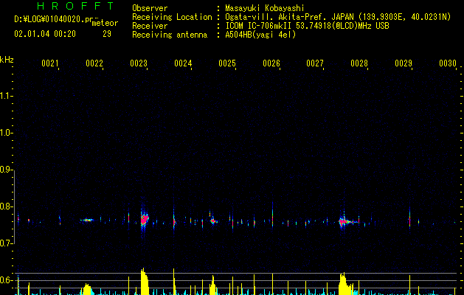This screenshot has height=295, width=464.
Task: Click the long meteor echo before 0028
Action: click(x=348, y=221)
